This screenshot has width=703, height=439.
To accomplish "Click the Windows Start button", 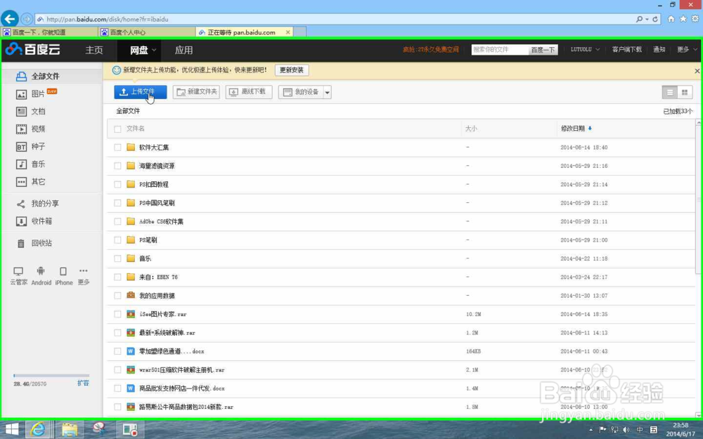I will (x=12, y=430).
